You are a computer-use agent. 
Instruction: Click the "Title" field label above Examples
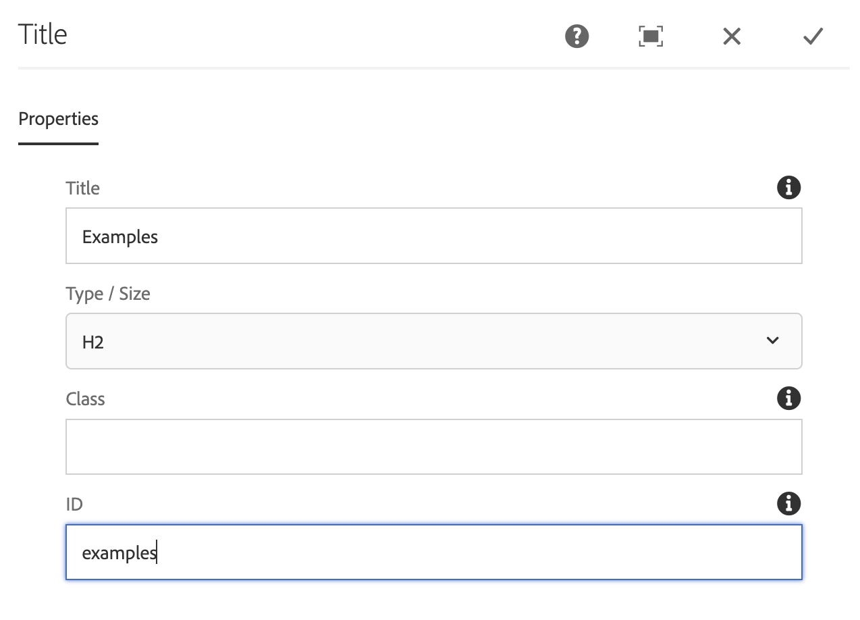(83, 188)
